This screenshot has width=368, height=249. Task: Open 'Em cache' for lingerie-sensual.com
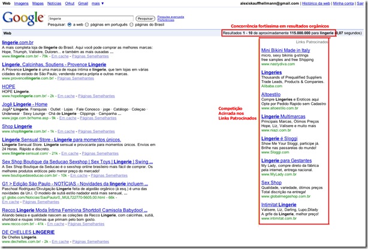point(70,153)
